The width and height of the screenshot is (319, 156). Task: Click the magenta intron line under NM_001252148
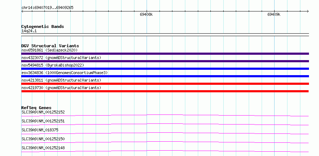pyautogui.click(x=165, y=151)
